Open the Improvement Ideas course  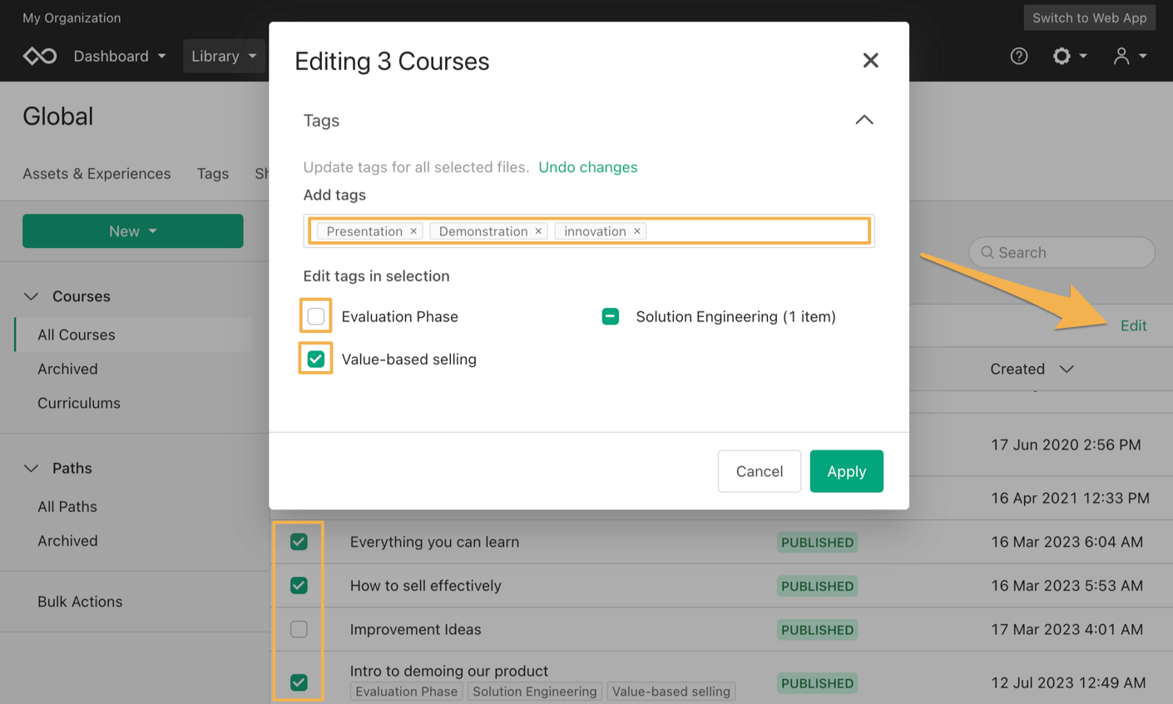click(415, 629)
